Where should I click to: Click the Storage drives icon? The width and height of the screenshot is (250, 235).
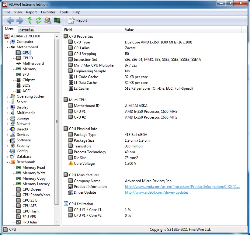click(x=13, y=118)
